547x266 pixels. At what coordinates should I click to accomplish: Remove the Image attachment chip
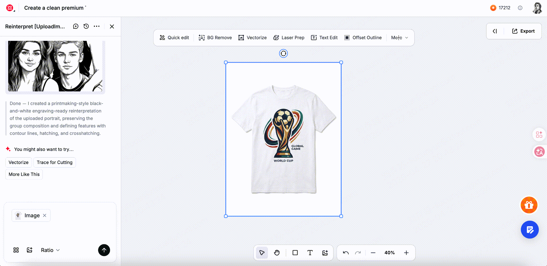[45, 215]
